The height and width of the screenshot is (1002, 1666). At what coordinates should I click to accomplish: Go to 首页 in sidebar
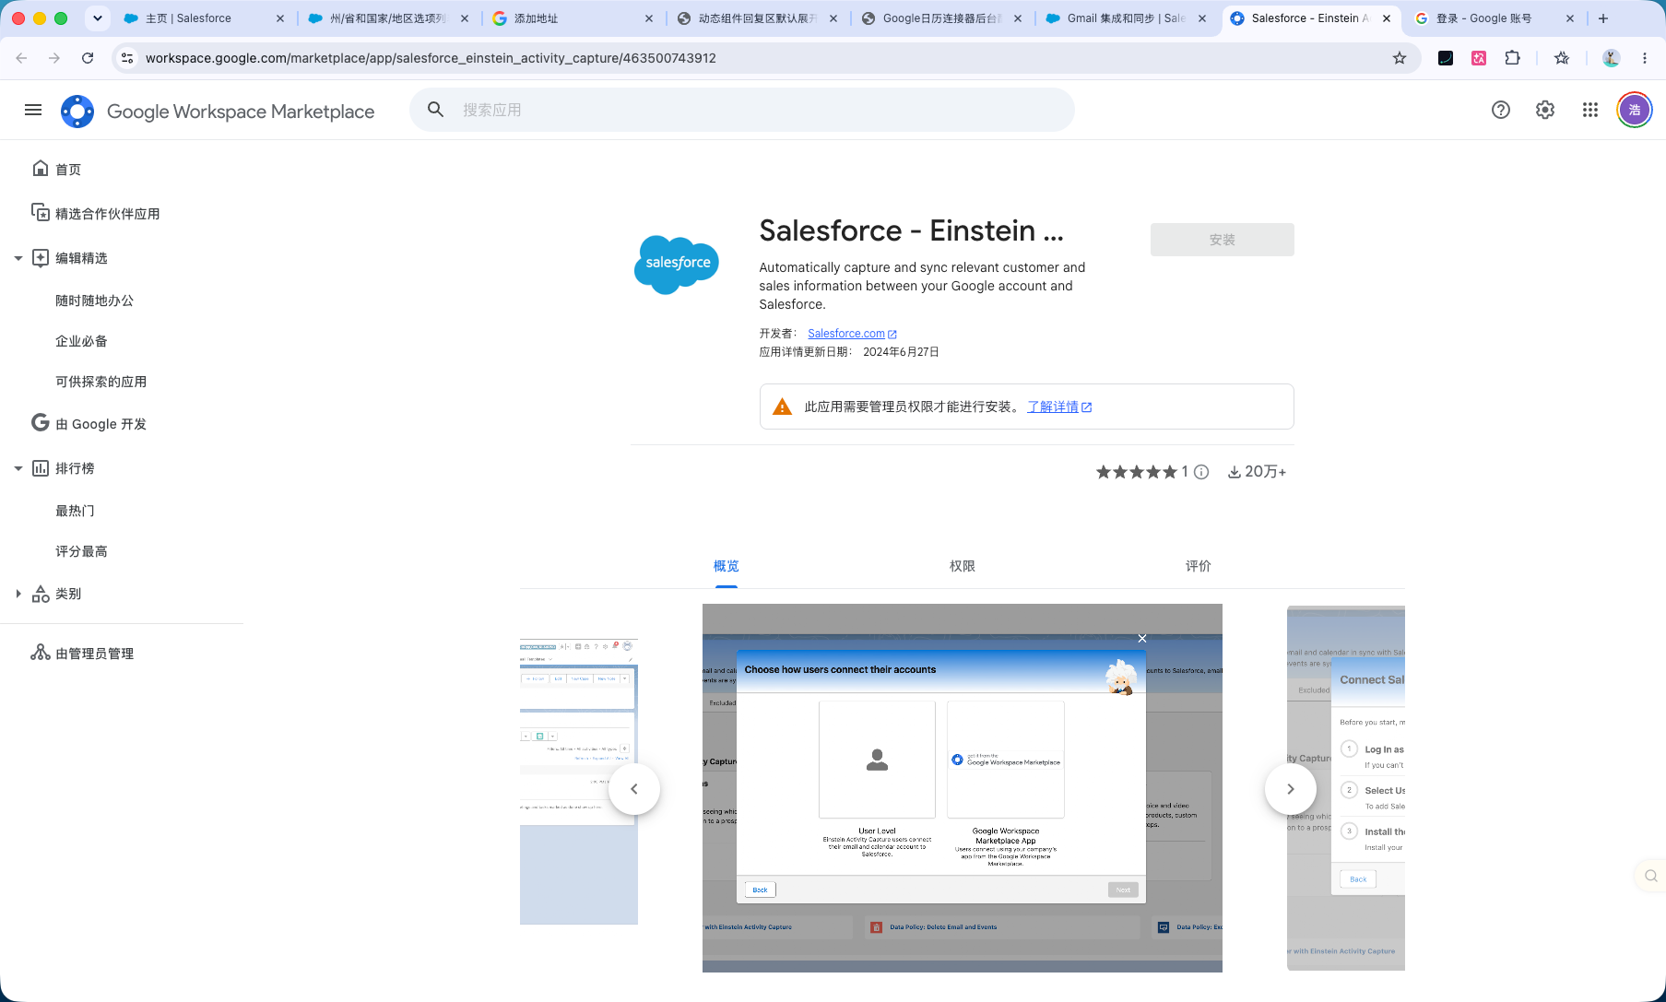coord(68,170)
